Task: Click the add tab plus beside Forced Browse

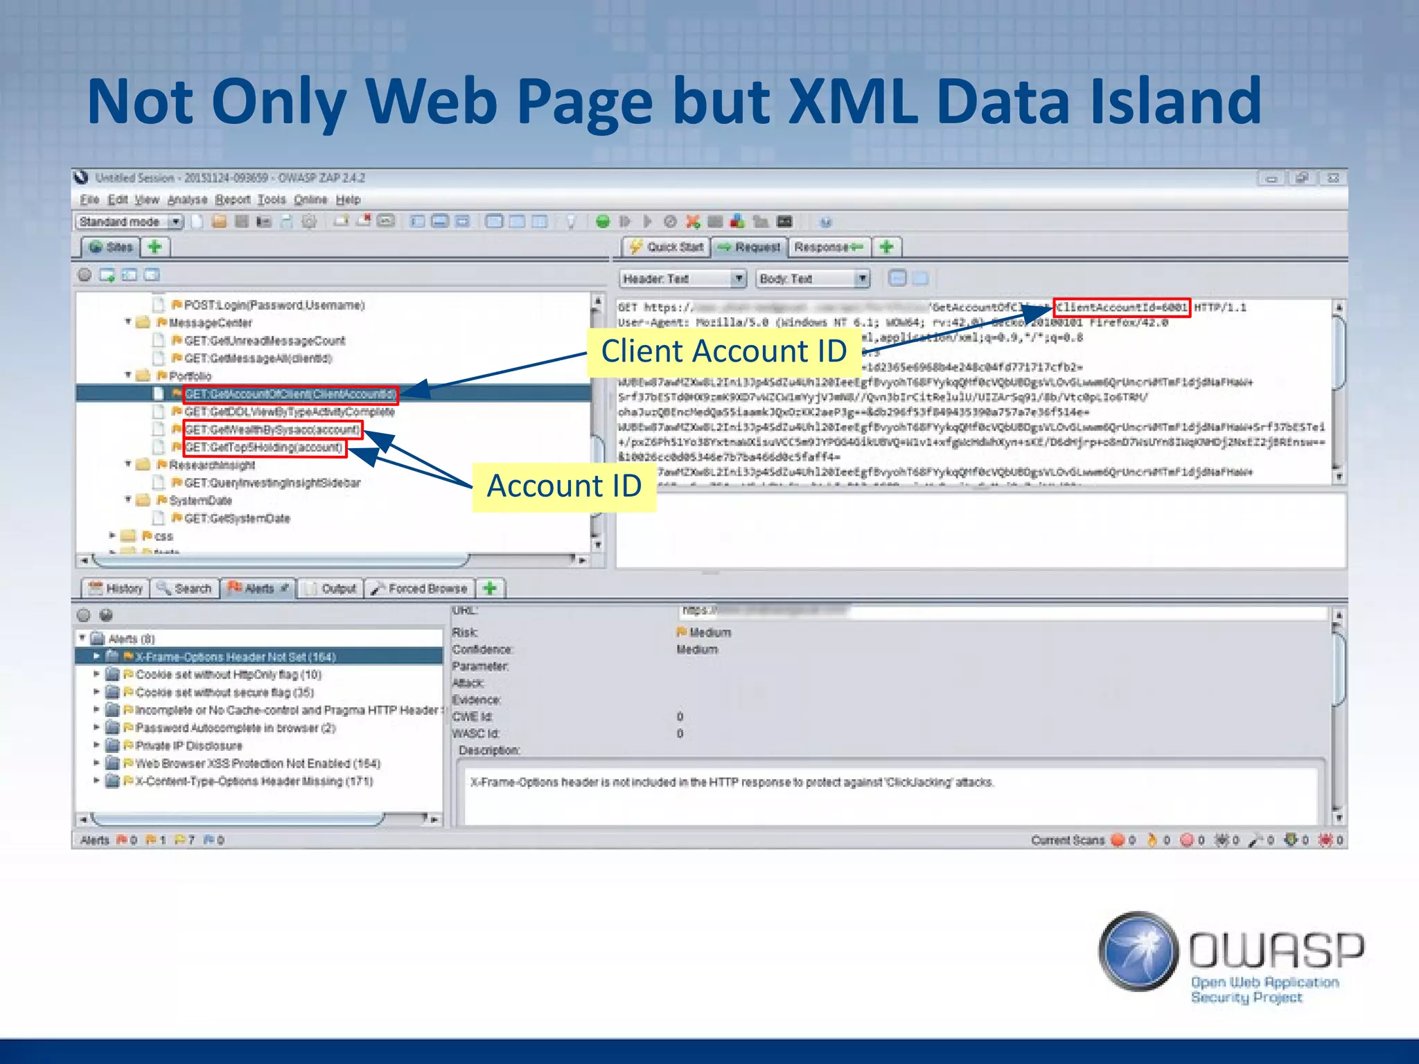Action: (x=490, y=588)
